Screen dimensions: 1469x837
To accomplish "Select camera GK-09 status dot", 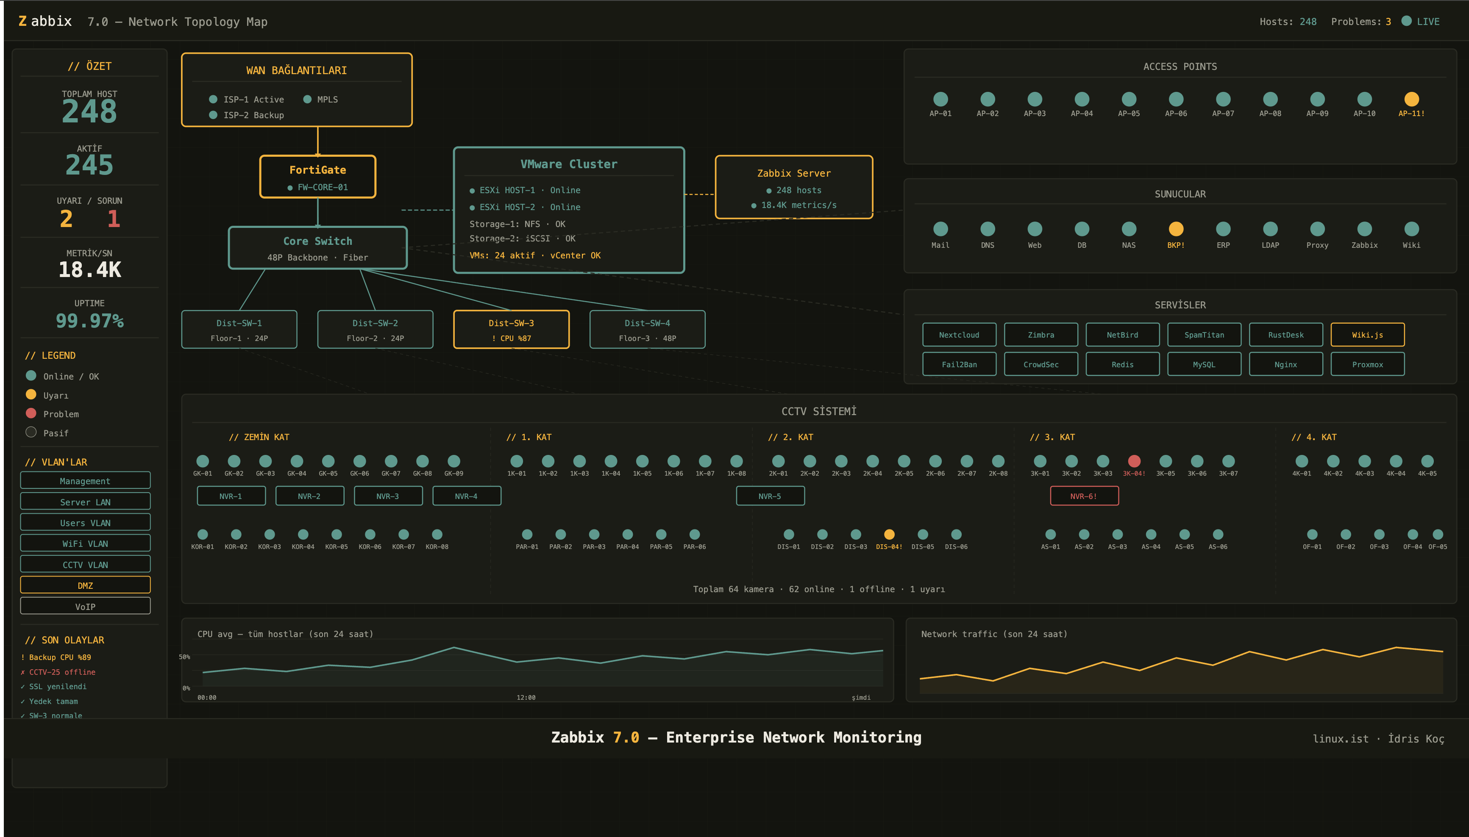I will [454, 461].
